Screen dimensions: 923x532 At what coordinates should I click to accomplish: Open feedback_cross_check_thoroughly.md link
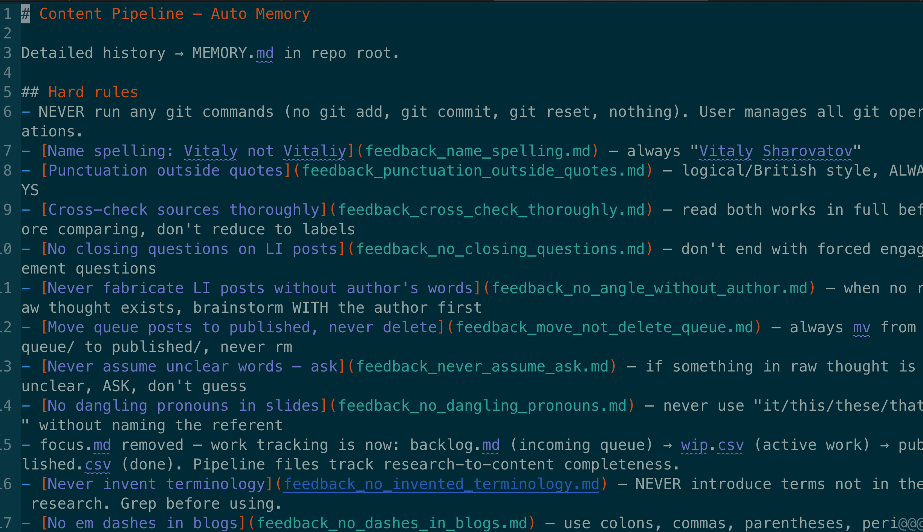pyautogui.click(x=491, y=210)
